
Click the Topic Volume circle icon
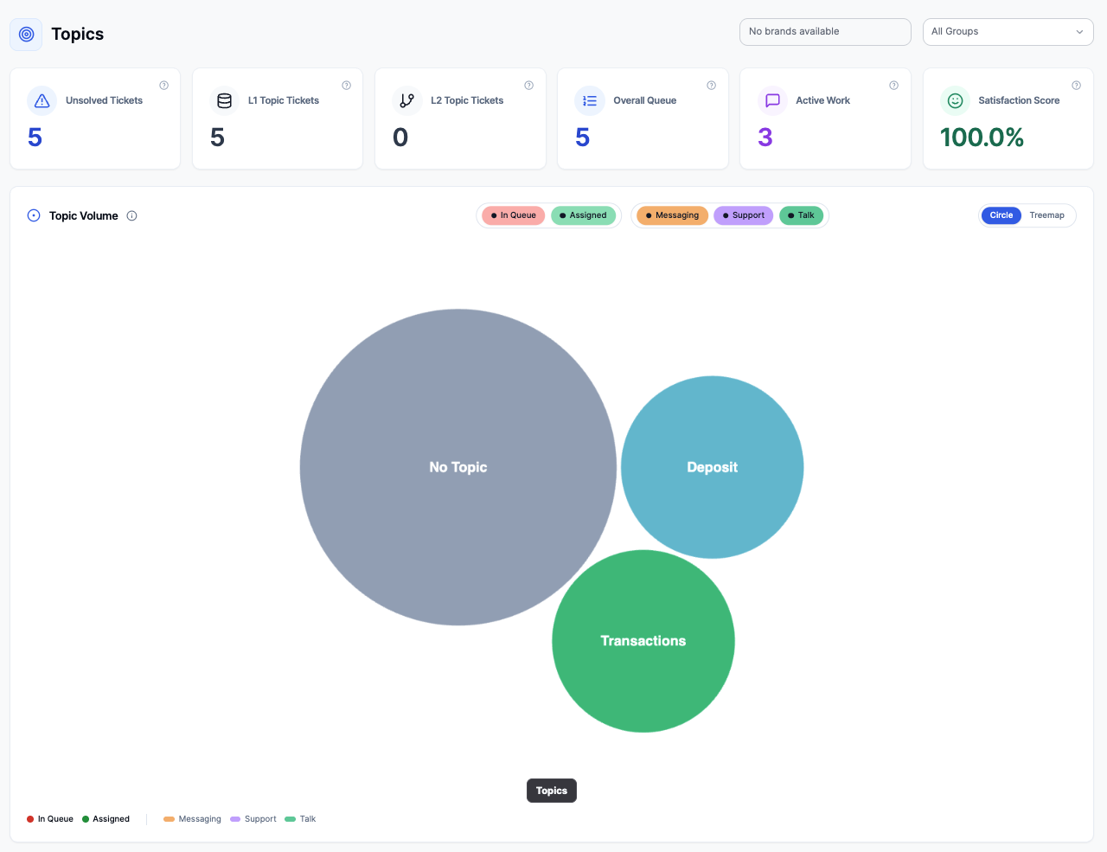(x=34, y=216)
